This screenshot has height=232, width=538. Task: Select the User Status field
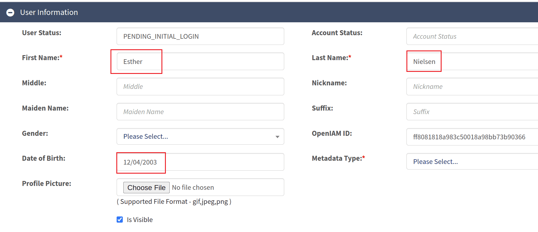200,36
